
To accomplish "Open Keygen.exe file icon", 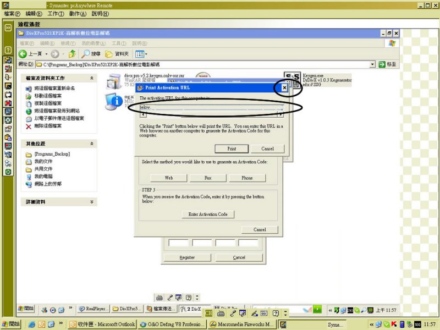I will click(291, 79).
